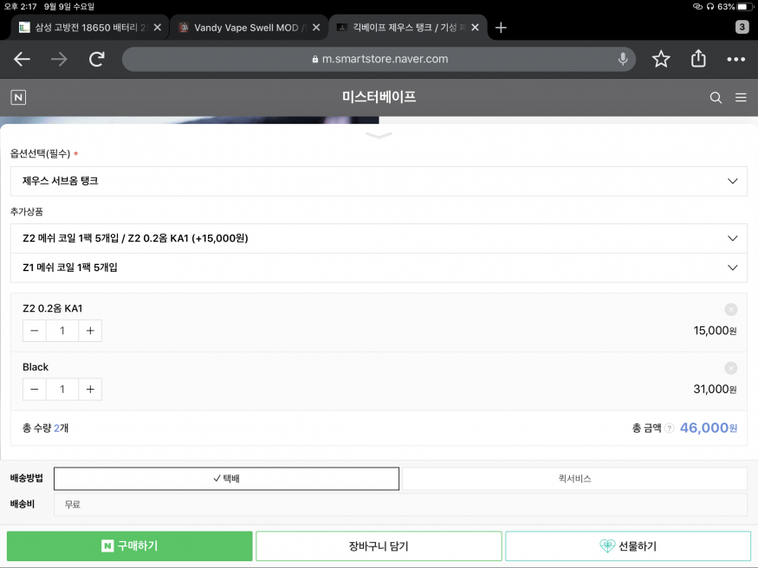The height and width of the screenshot is (568, 758).
Task: Show the total price help tooltip
Action: [669, 428]
